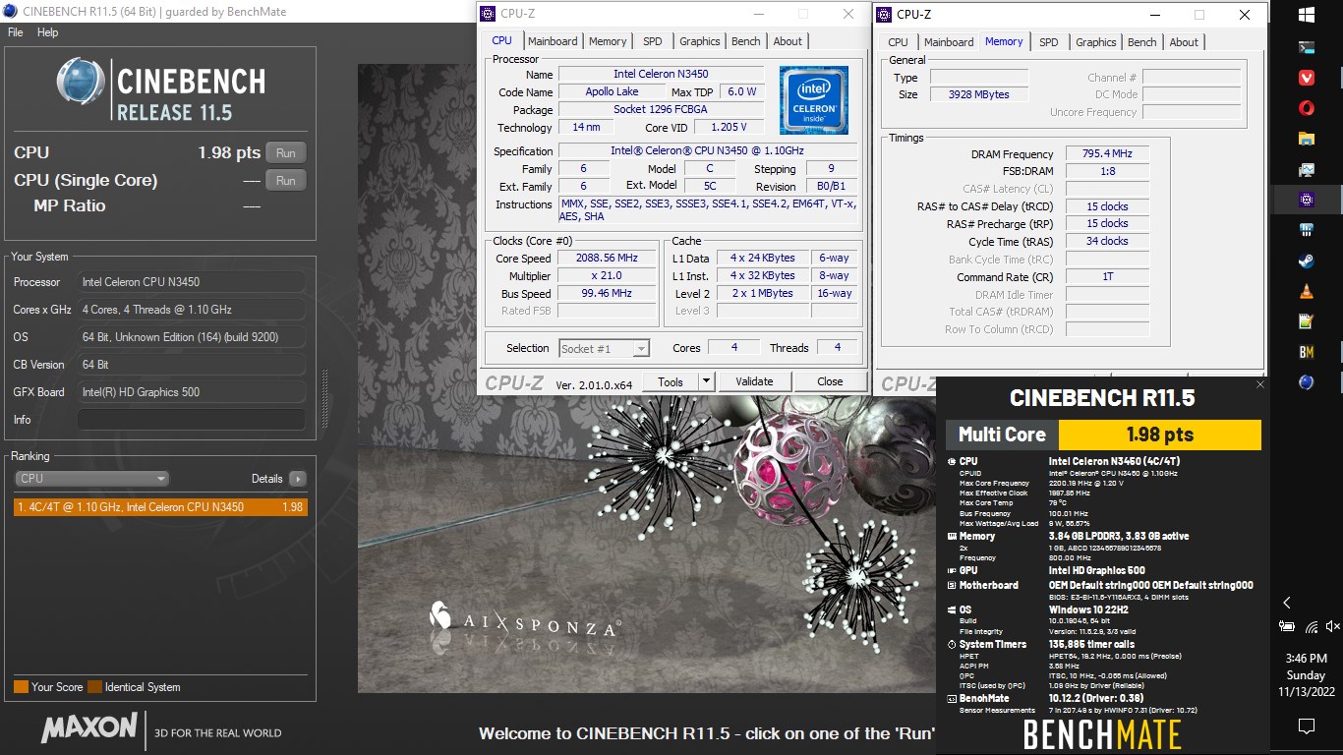
Task: Open the Selection Socket #1 combo box
Action: 604,348
